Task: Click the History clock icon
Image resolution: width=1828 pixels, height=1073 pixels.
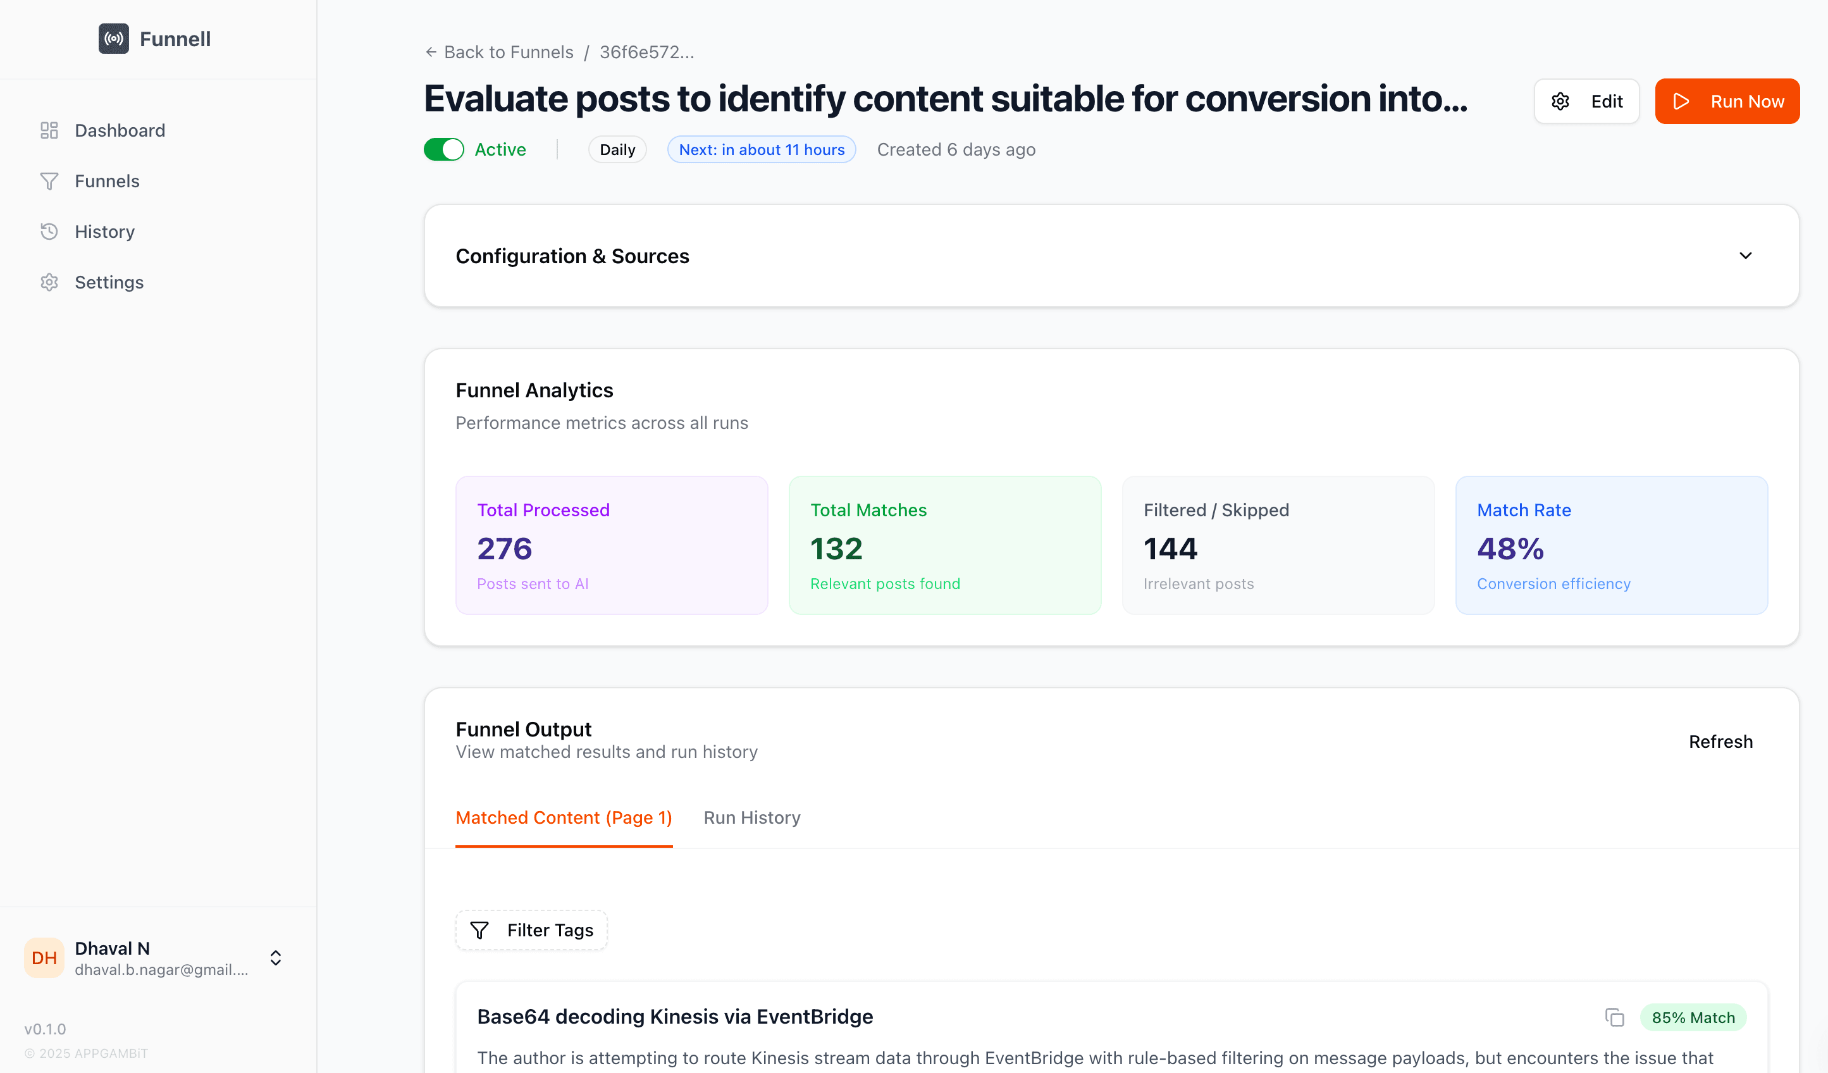Action: (49, 232)
